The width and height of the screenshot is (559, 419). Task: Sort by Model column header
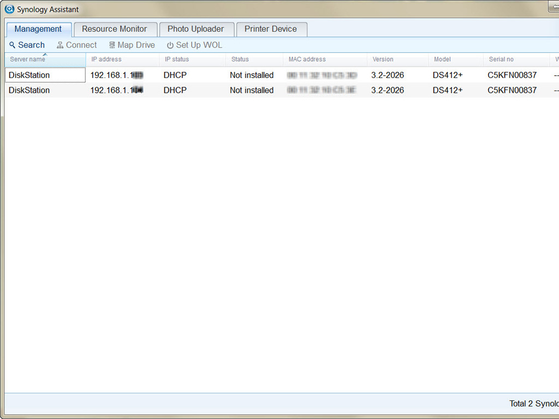[456, 59]
